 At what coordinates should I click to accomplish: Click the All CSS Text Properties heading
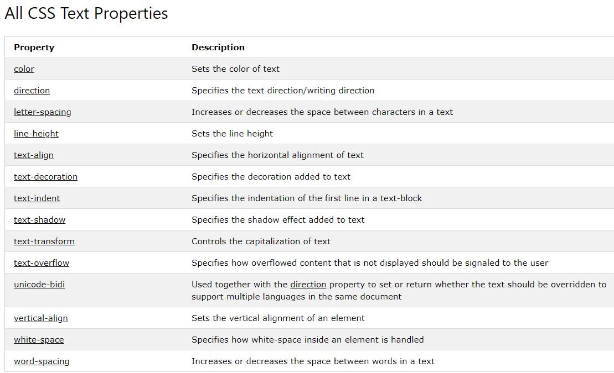pos(86,13)
